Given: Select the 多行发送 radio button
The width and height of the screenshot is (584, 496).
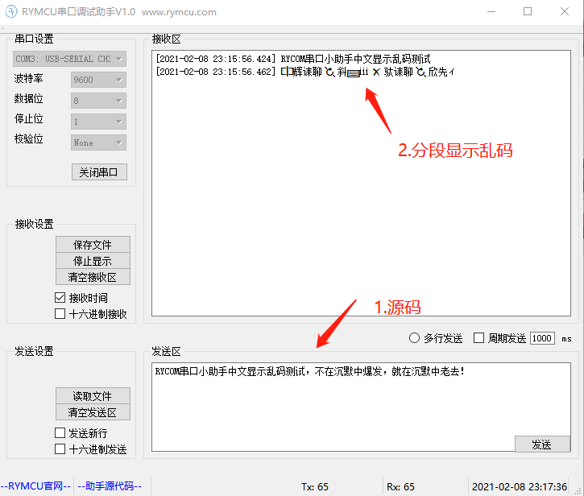Looking at the screenshot, I should pyautogui.click(x=414, y=338).
